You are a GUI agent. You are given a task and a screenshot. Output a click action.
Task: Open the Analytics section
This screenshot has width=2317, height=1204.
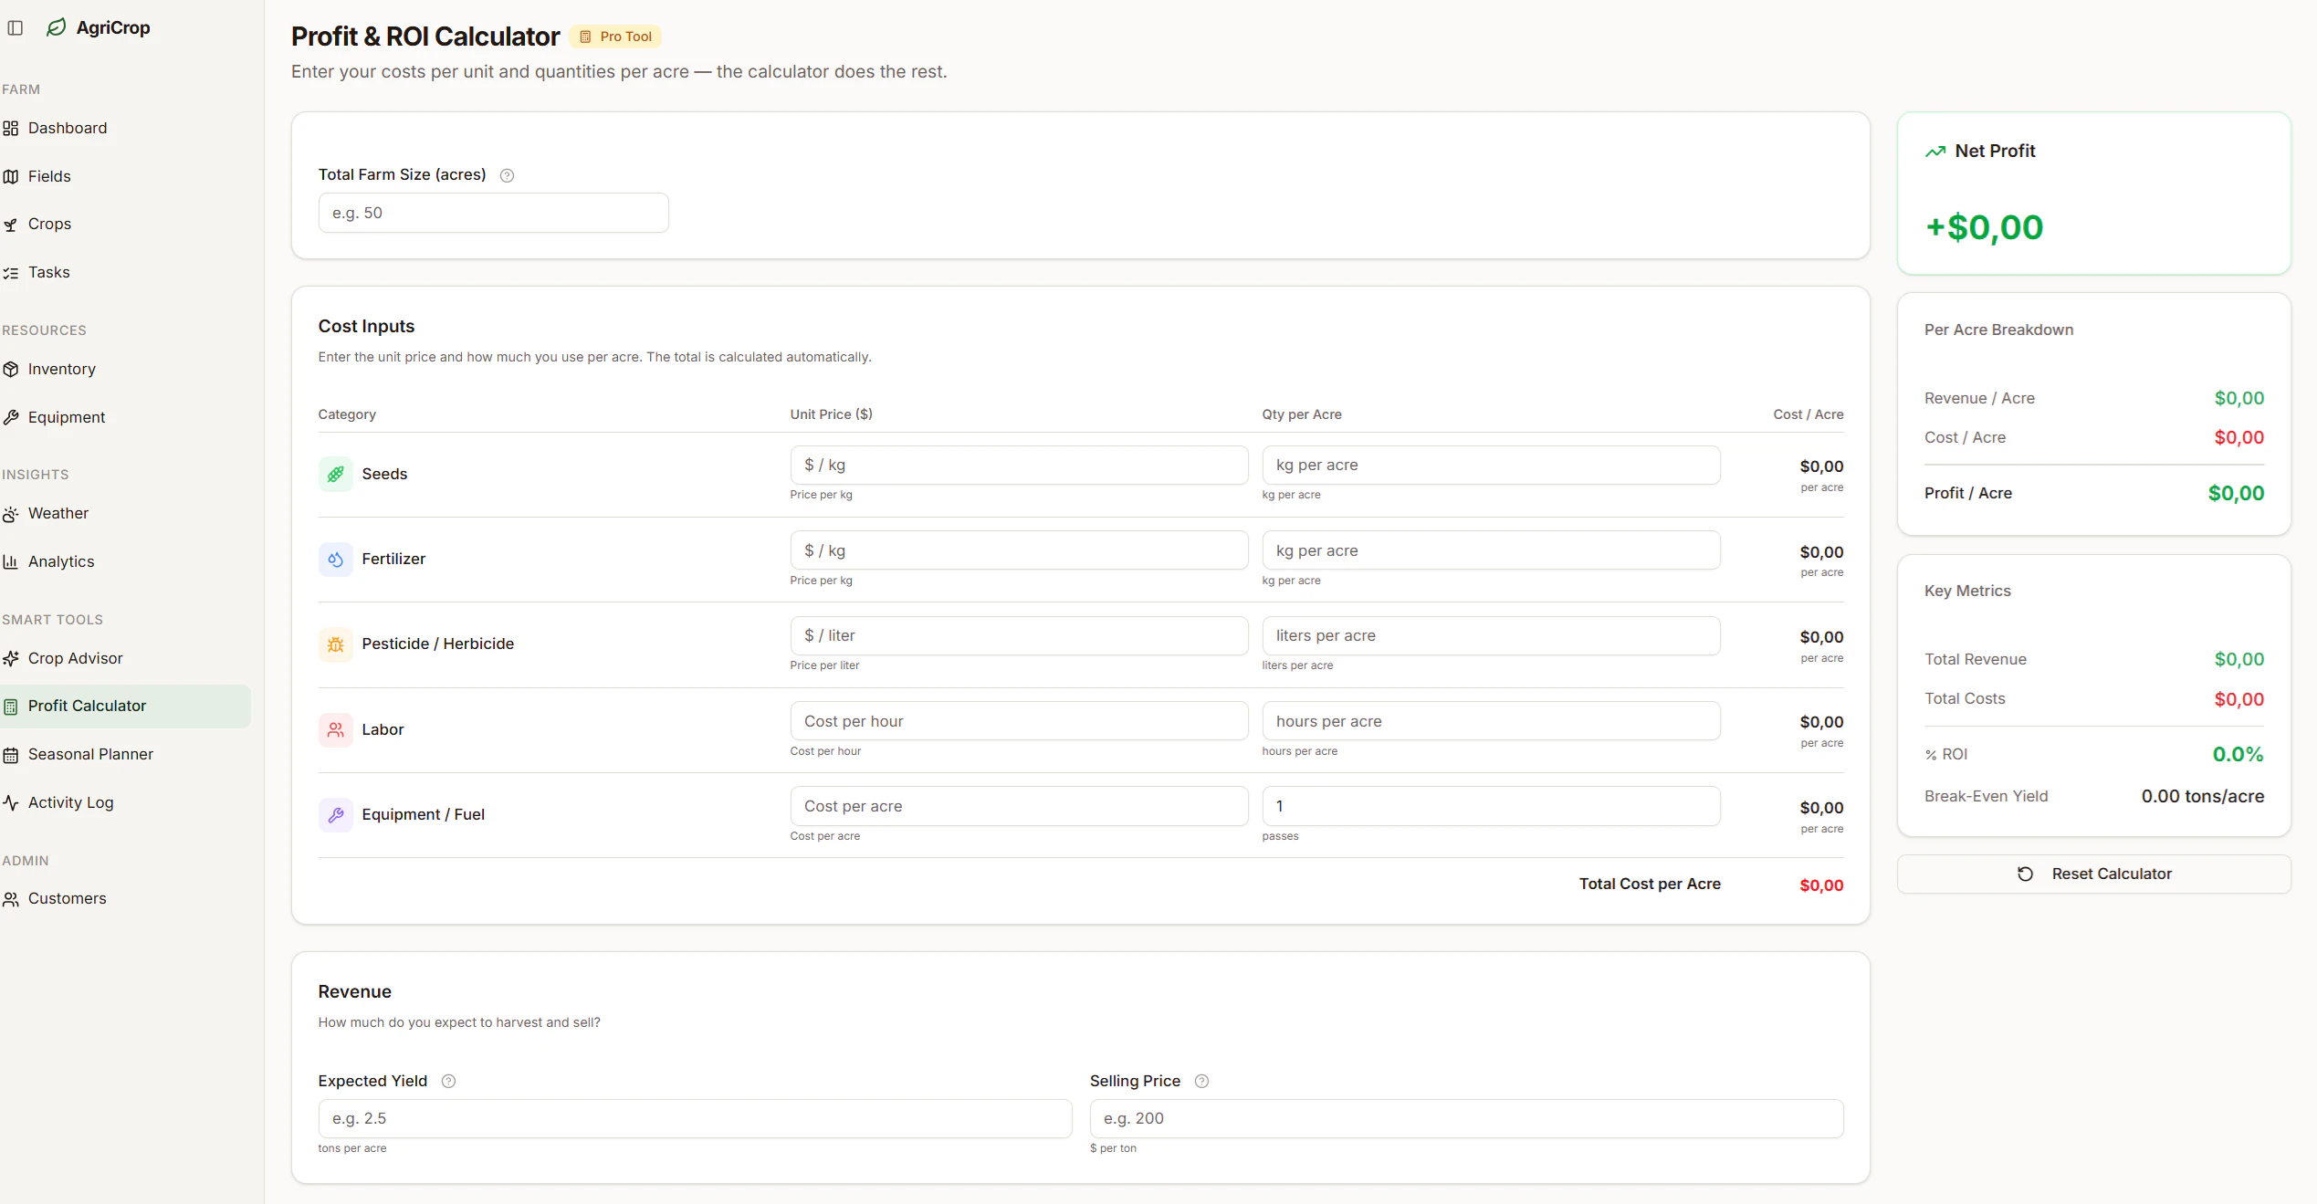tap(60, 560)
